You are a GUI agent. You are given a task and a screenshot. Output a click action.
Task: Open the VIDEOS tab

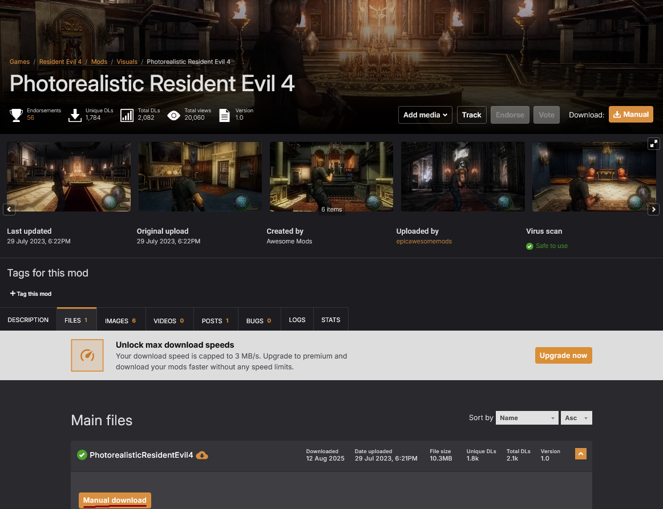(169, 320)
